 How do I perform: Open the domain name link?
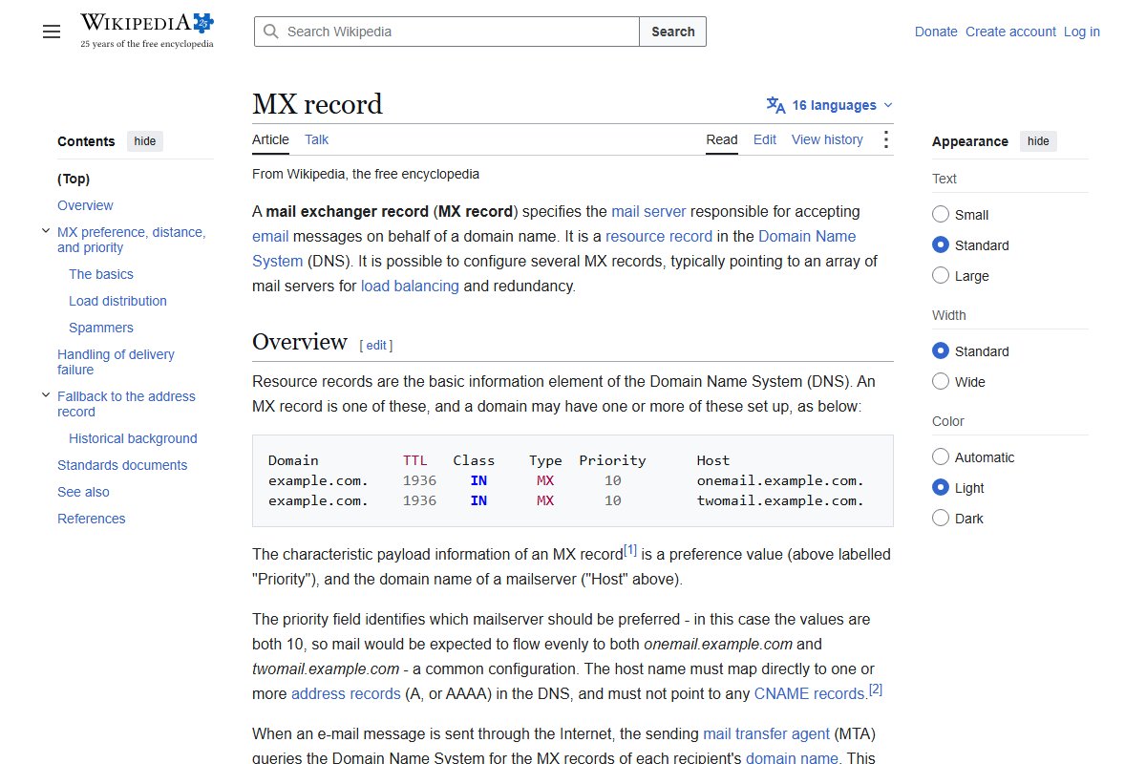coord(792,758)
